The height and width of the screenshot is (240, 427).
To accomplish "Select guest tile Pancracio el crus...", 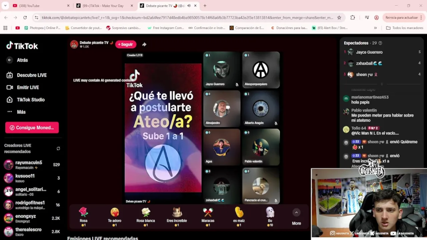I will 261,186.
